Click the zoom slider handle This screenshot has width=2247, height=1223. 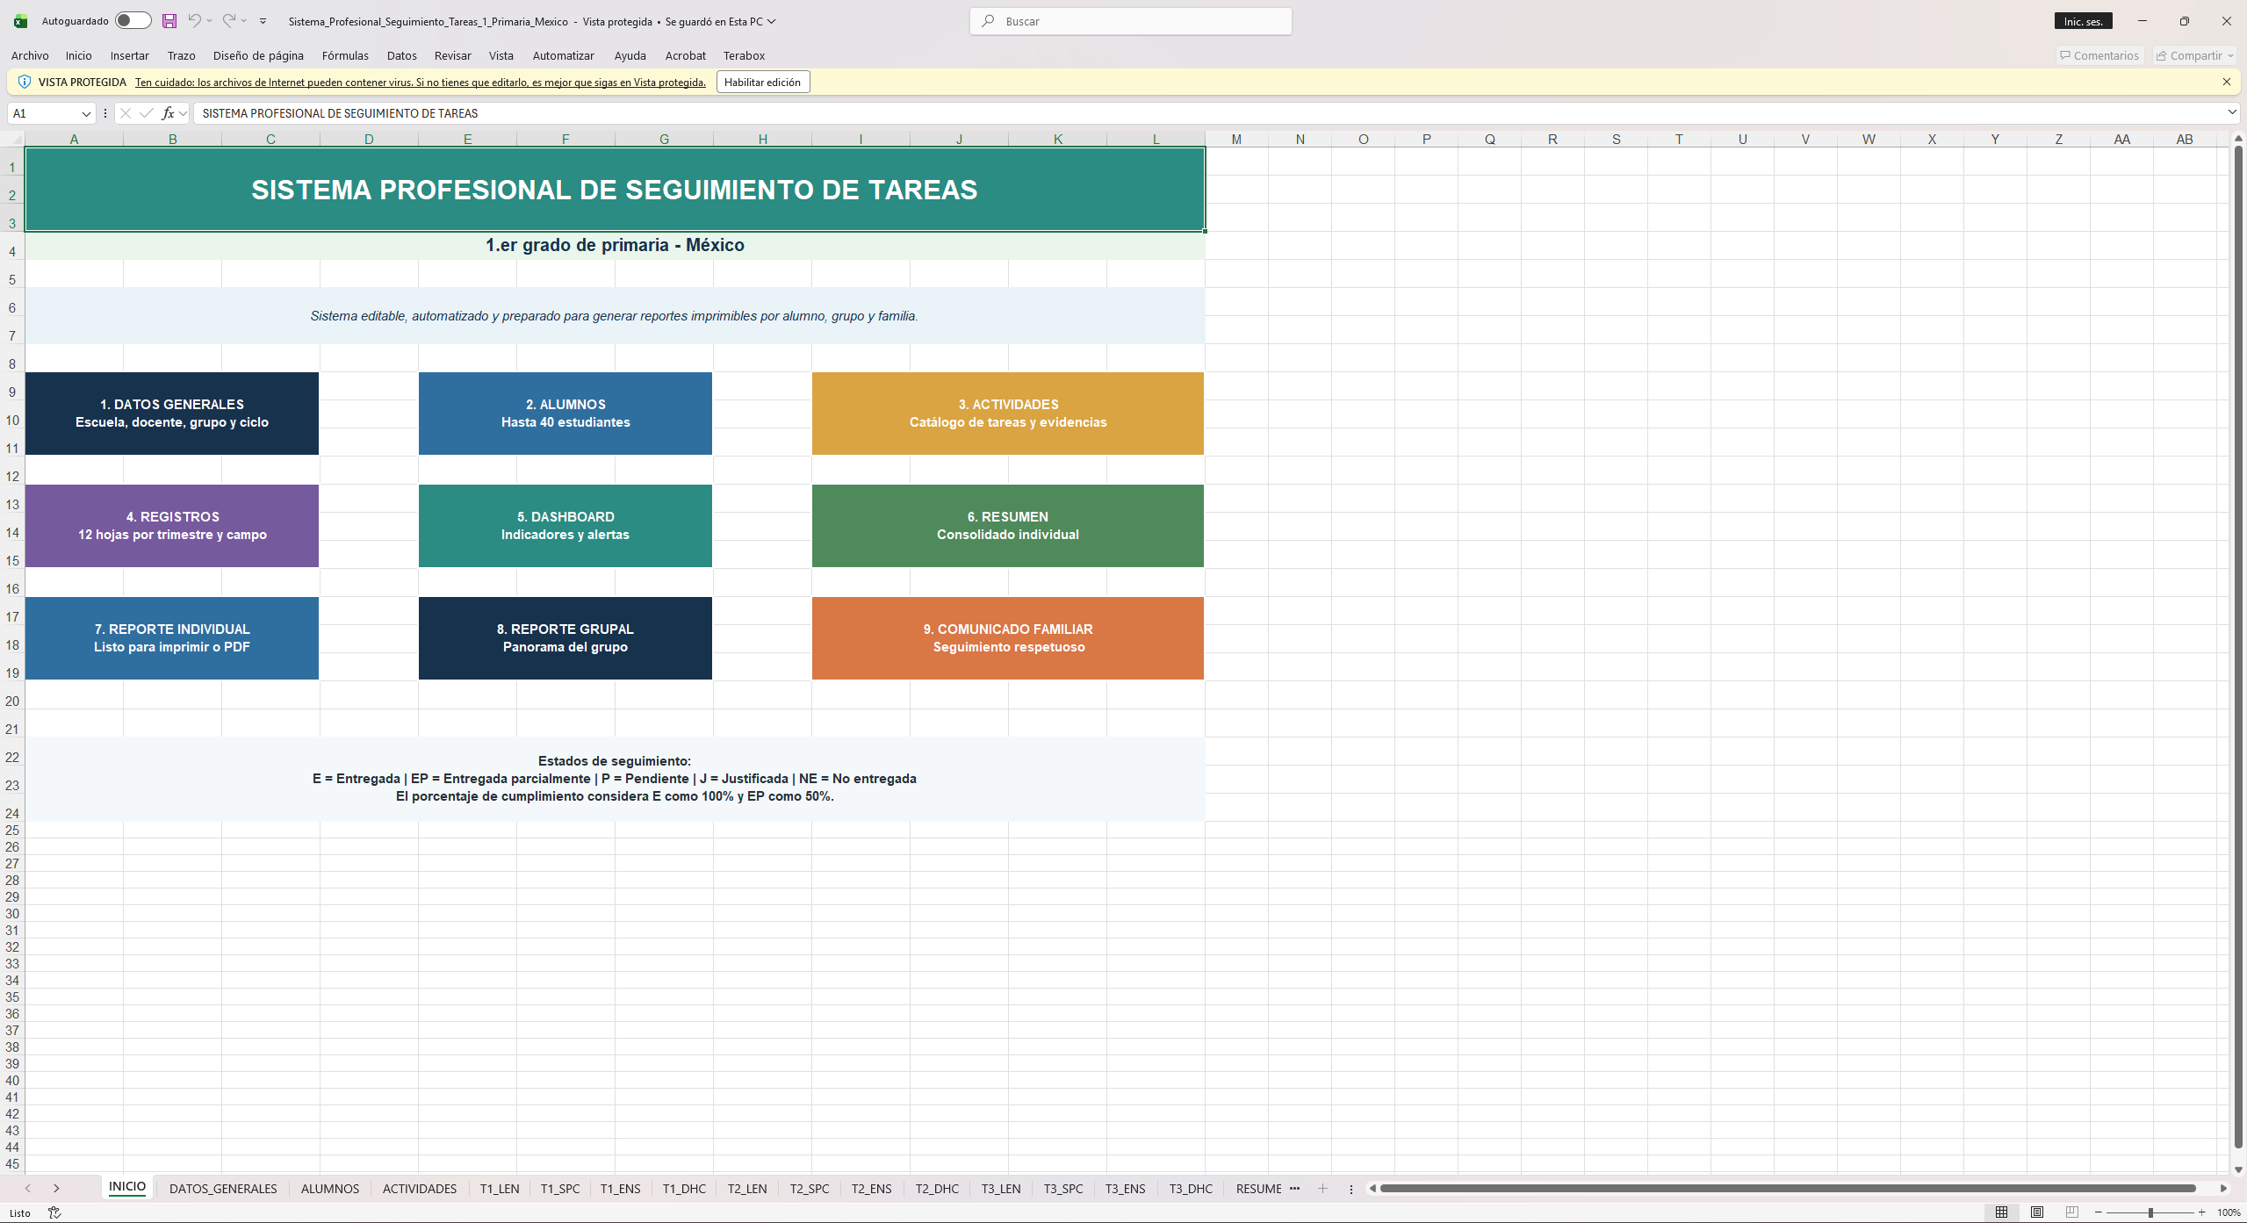(2150, 1212)
